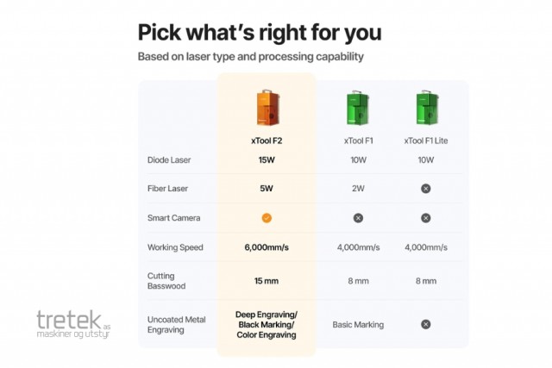This screenshot has height=368, width=552.
Task: Click the Diode Laser row label
Action: point(169,159)
